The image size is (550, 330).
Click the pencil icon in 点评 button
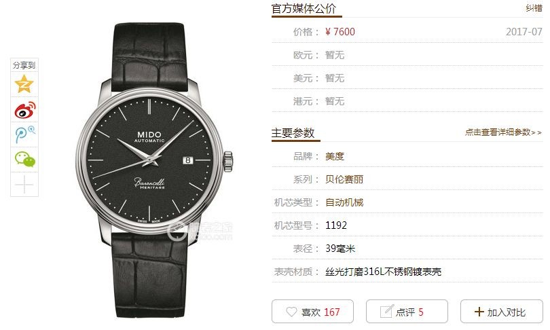click(386, 311)
